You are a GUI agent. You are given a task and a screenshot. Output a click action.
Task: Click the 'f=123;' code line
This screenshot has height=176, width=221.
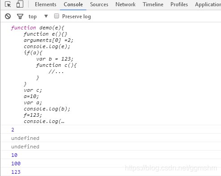coord(33,115)
